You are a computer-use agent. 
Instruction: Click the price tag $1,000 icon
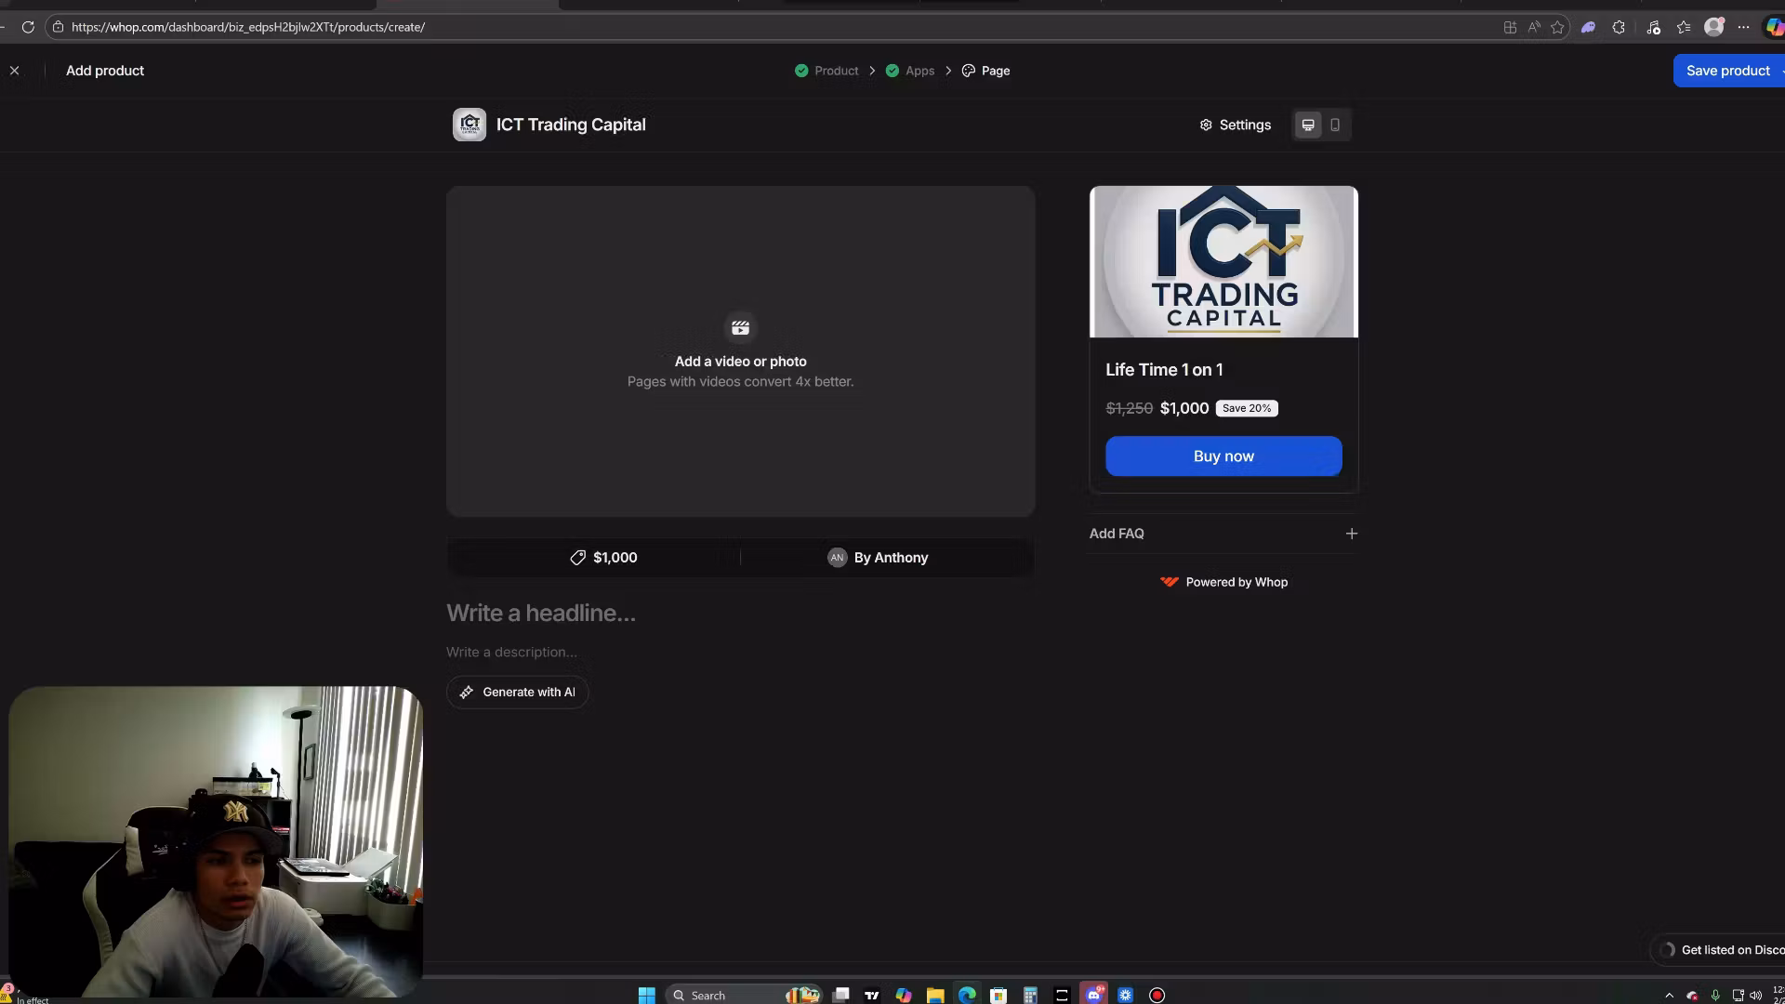click(x=577, y=558)
